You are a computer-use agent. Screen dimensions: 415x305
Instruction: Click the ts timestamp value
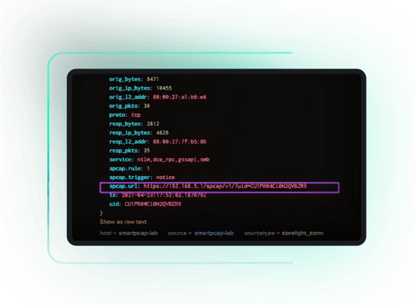point(164,195)
